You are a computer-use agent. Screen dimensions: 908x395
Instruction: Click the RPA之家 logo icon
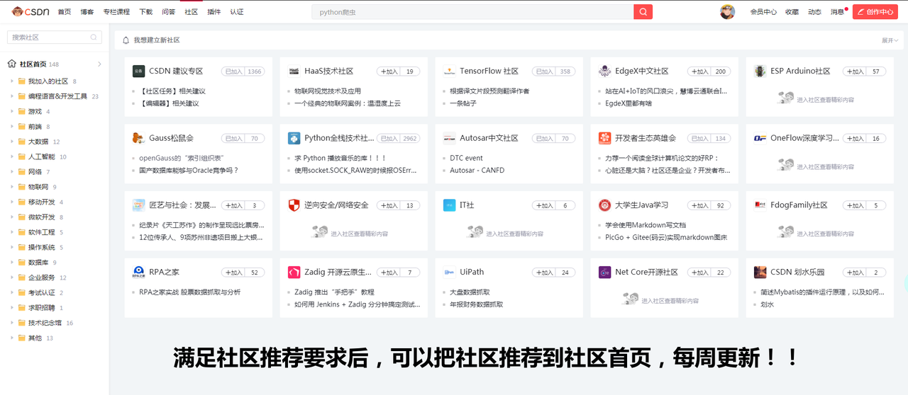(x=138, y=272)
